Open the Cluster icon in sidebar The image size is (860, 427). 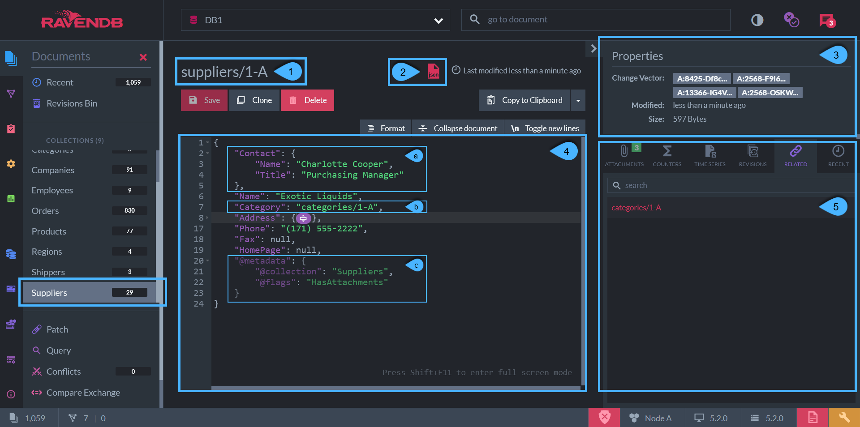tap(11, 324)
